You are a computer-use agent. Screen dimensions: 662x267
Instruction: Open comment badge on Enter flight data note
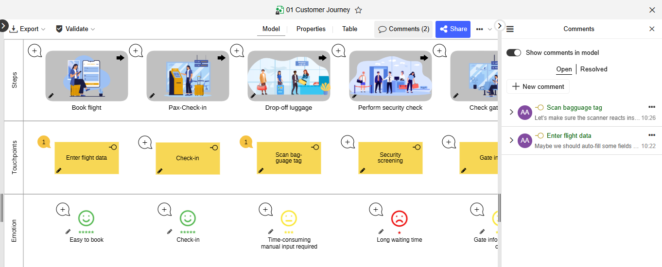pos(44,142)
